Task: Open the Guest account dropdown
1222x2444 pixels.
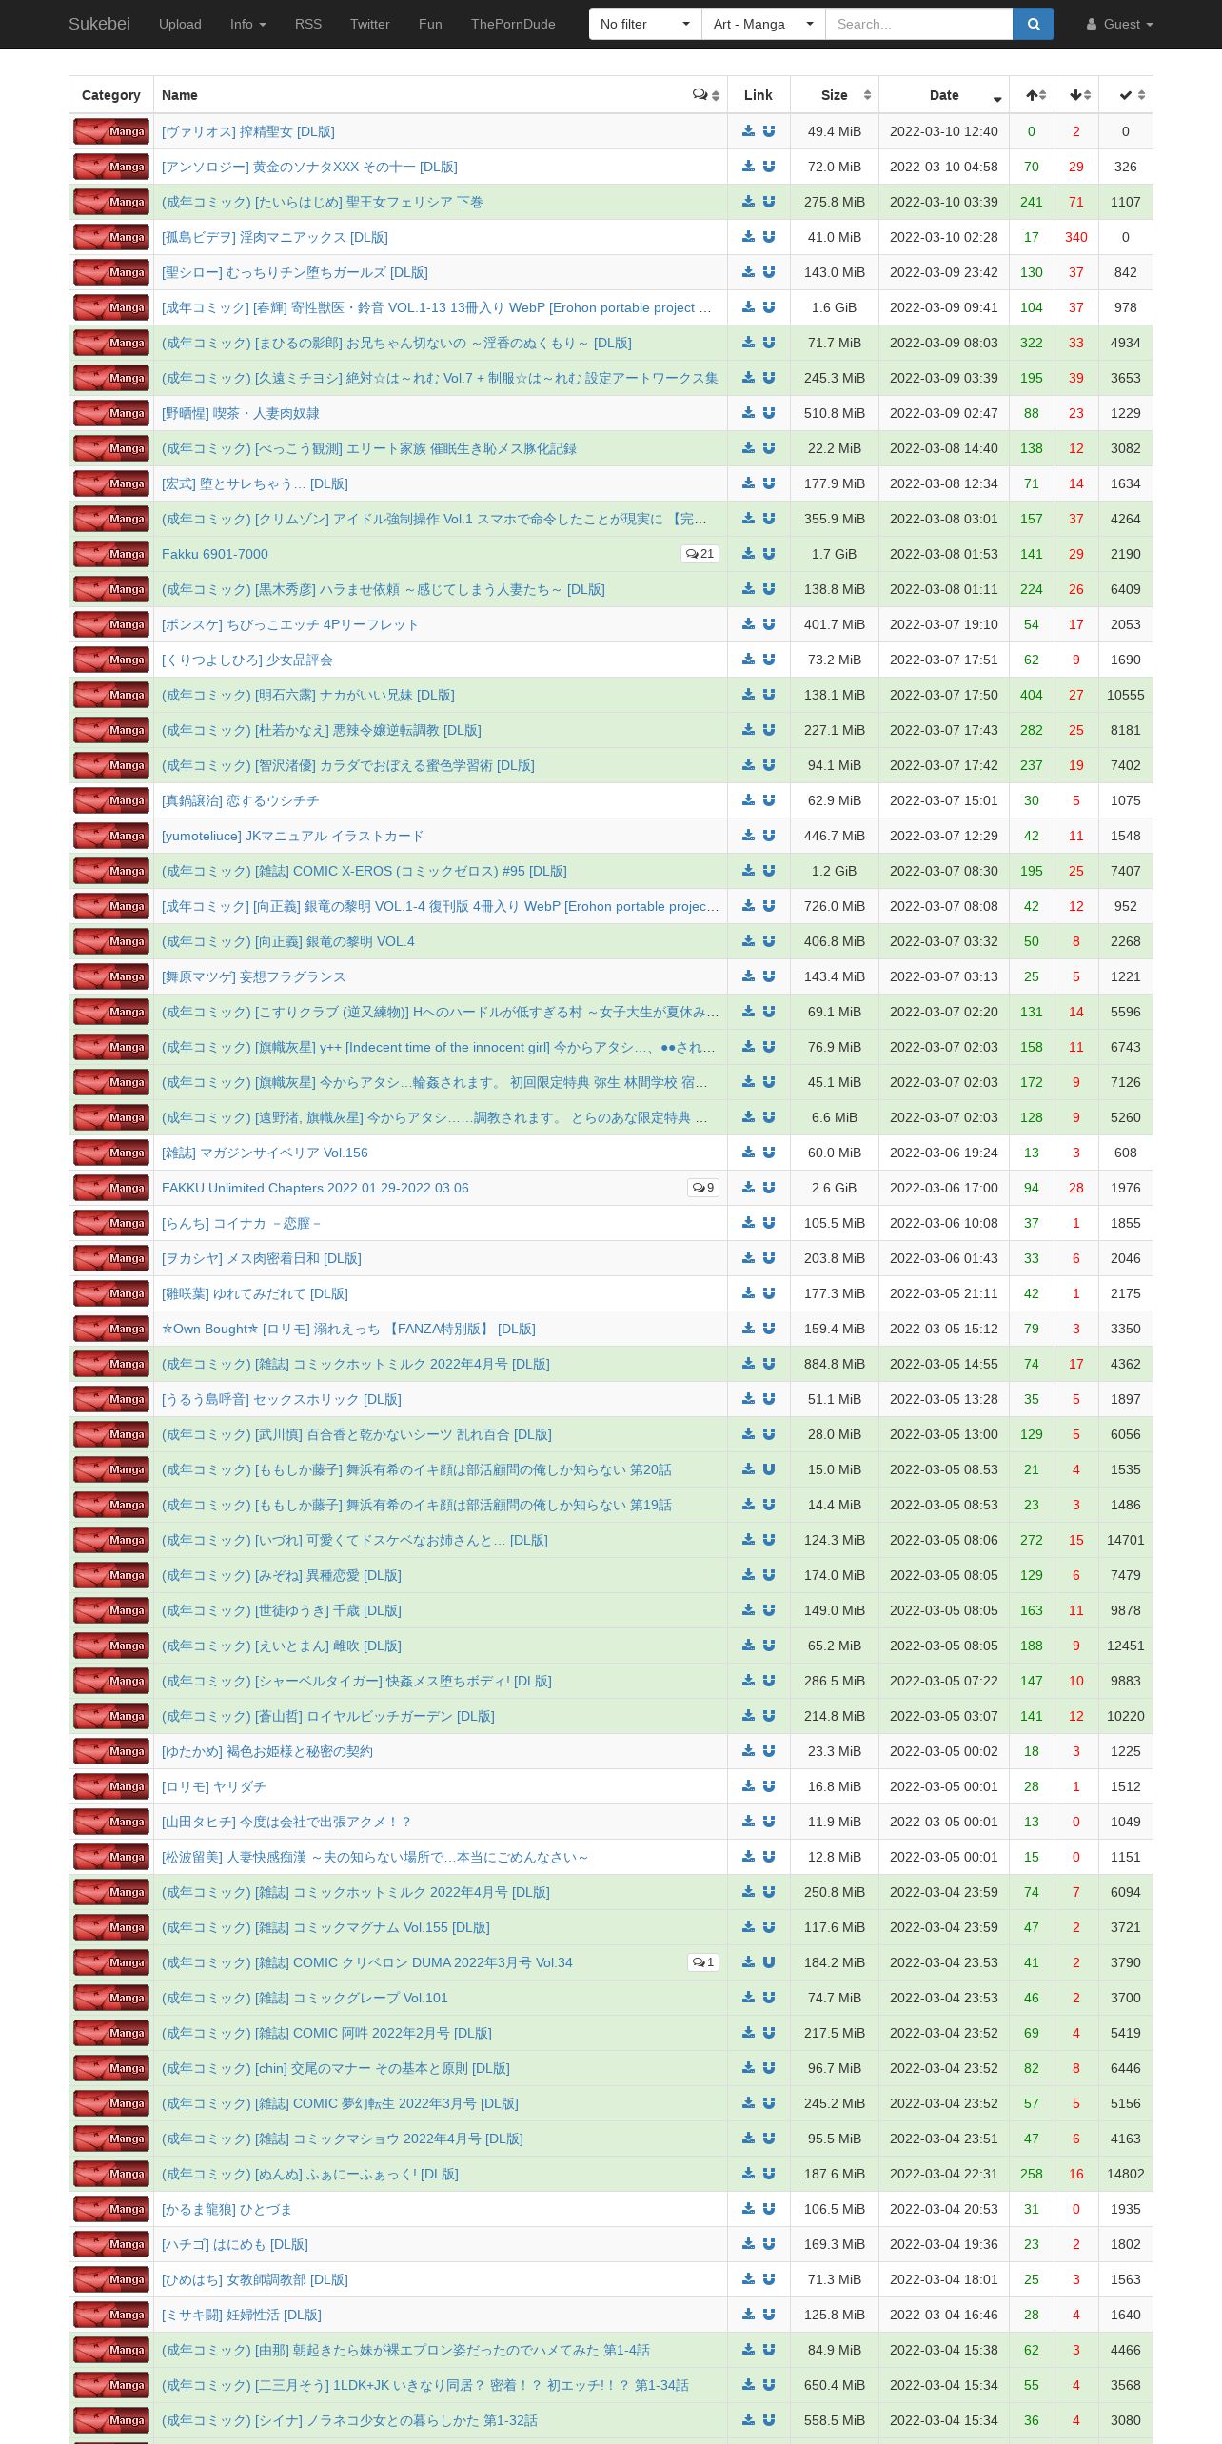Action: coord(1120,24)
